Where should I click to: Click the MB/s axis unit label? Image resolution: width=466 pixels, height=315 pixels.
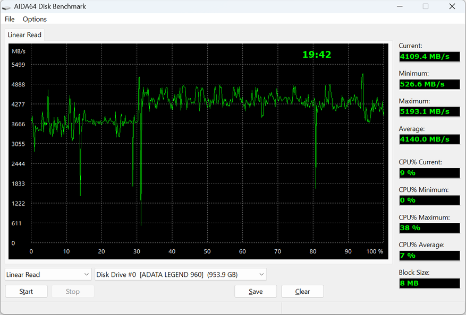click(x=19, y=51)
